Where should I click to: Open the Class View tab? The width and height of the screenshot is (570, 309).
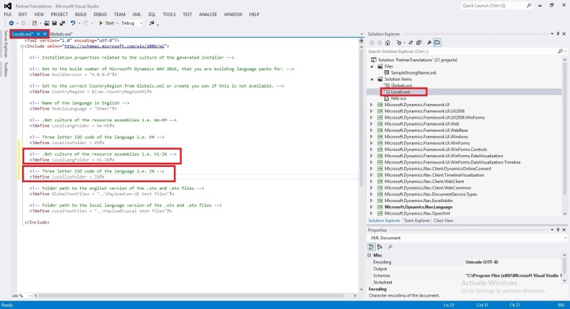(x=444, y=221)
